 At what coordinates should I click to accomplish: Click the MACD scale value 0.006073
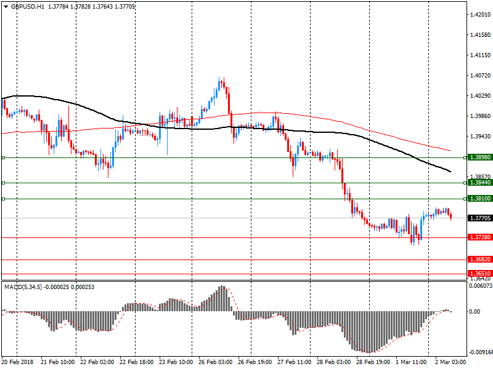[x=479, y=286]
